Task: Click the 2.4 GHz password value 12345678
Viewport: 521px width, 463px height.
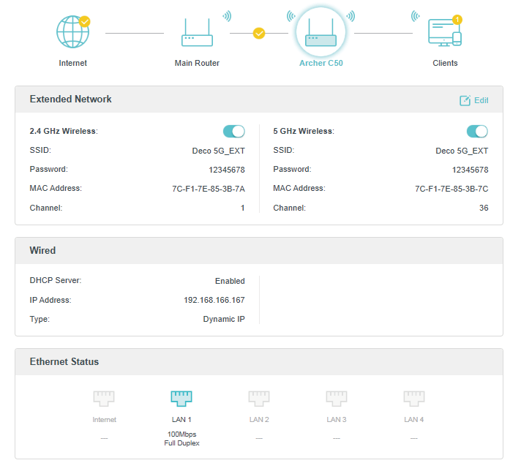Action: pyautogui.click(x=227, y=170)
